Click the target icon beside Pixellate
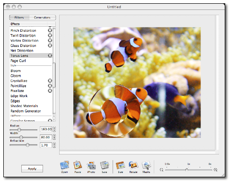This screenshot has width=229, height=181. point(50,90)
